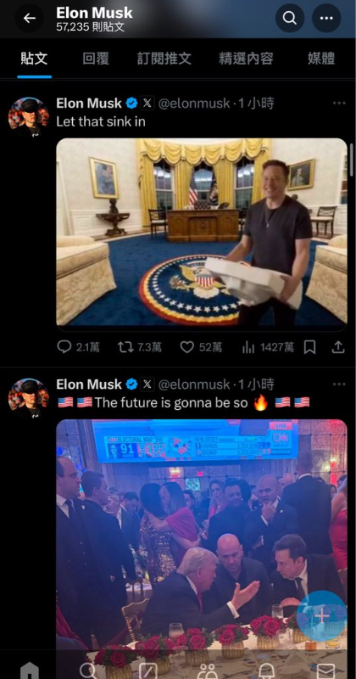Open the profile more options menu at top

[x=326, y=18]
